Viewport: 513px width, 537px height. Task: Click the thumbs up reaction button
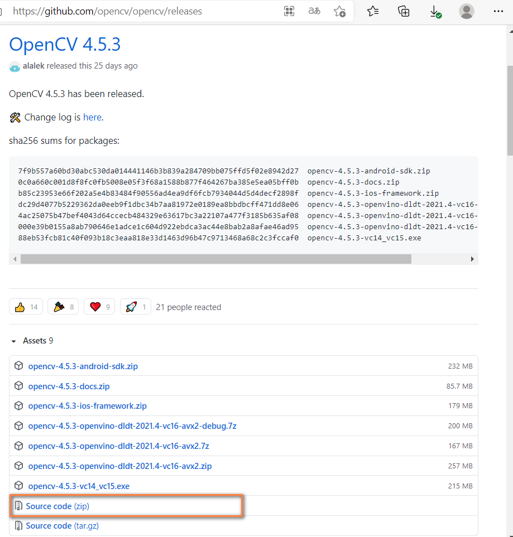tap(26, 307)
